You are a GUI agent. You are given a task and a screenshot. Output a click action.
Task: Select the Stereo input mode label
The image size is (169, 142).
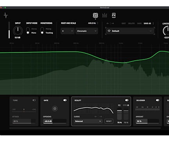[34, 29]
